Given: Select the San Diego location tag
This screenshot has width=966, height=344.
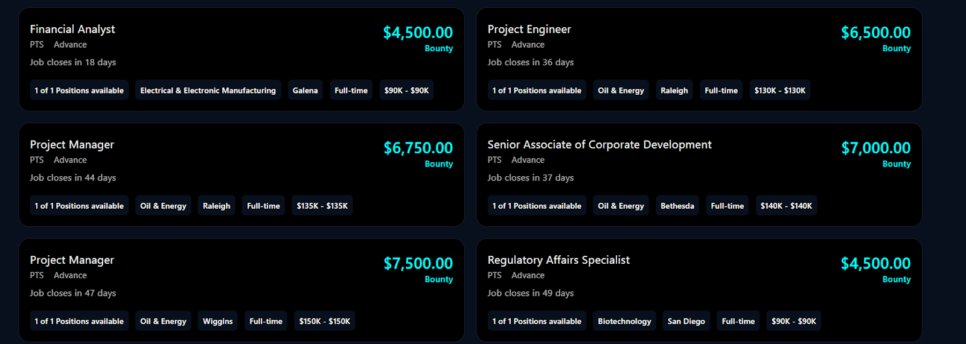Looking at the screenshot, I should click(686, 322).
